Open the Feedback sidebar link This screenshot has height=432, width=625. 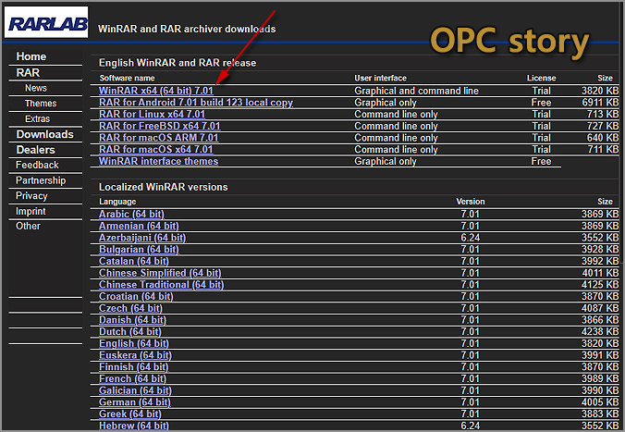pos(37,166)
